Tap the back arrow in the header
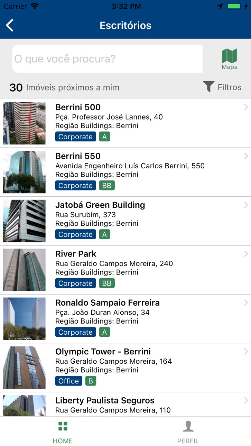Viewport: 251px width, 446px height. pos(10,25)
